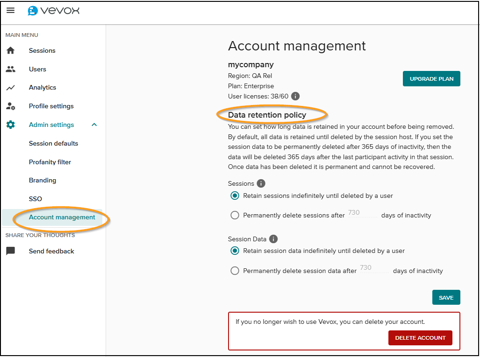Image resolution: width=480 pixels, height=357 pixels.
Task: Click the Profile settings person-gear icon
Action: [x=10, y=106]
